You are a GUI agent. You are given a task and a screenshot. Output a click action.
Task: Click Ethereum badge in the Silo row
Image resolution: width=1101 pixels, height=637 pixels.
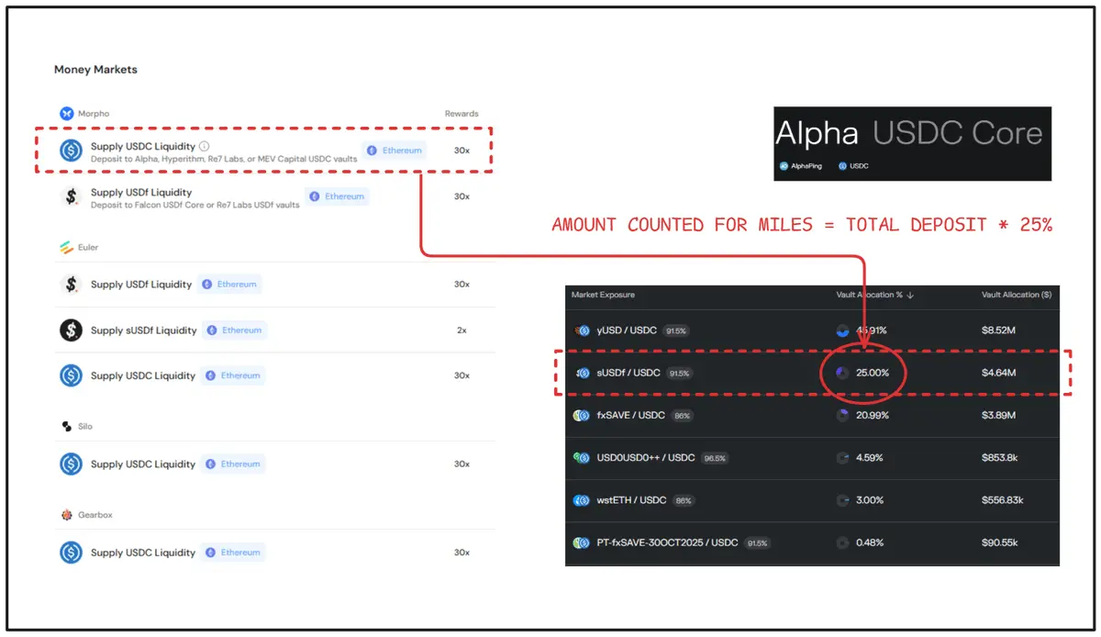[x=233, y=464]
